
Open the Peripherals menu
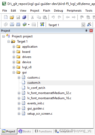[74, 11]
